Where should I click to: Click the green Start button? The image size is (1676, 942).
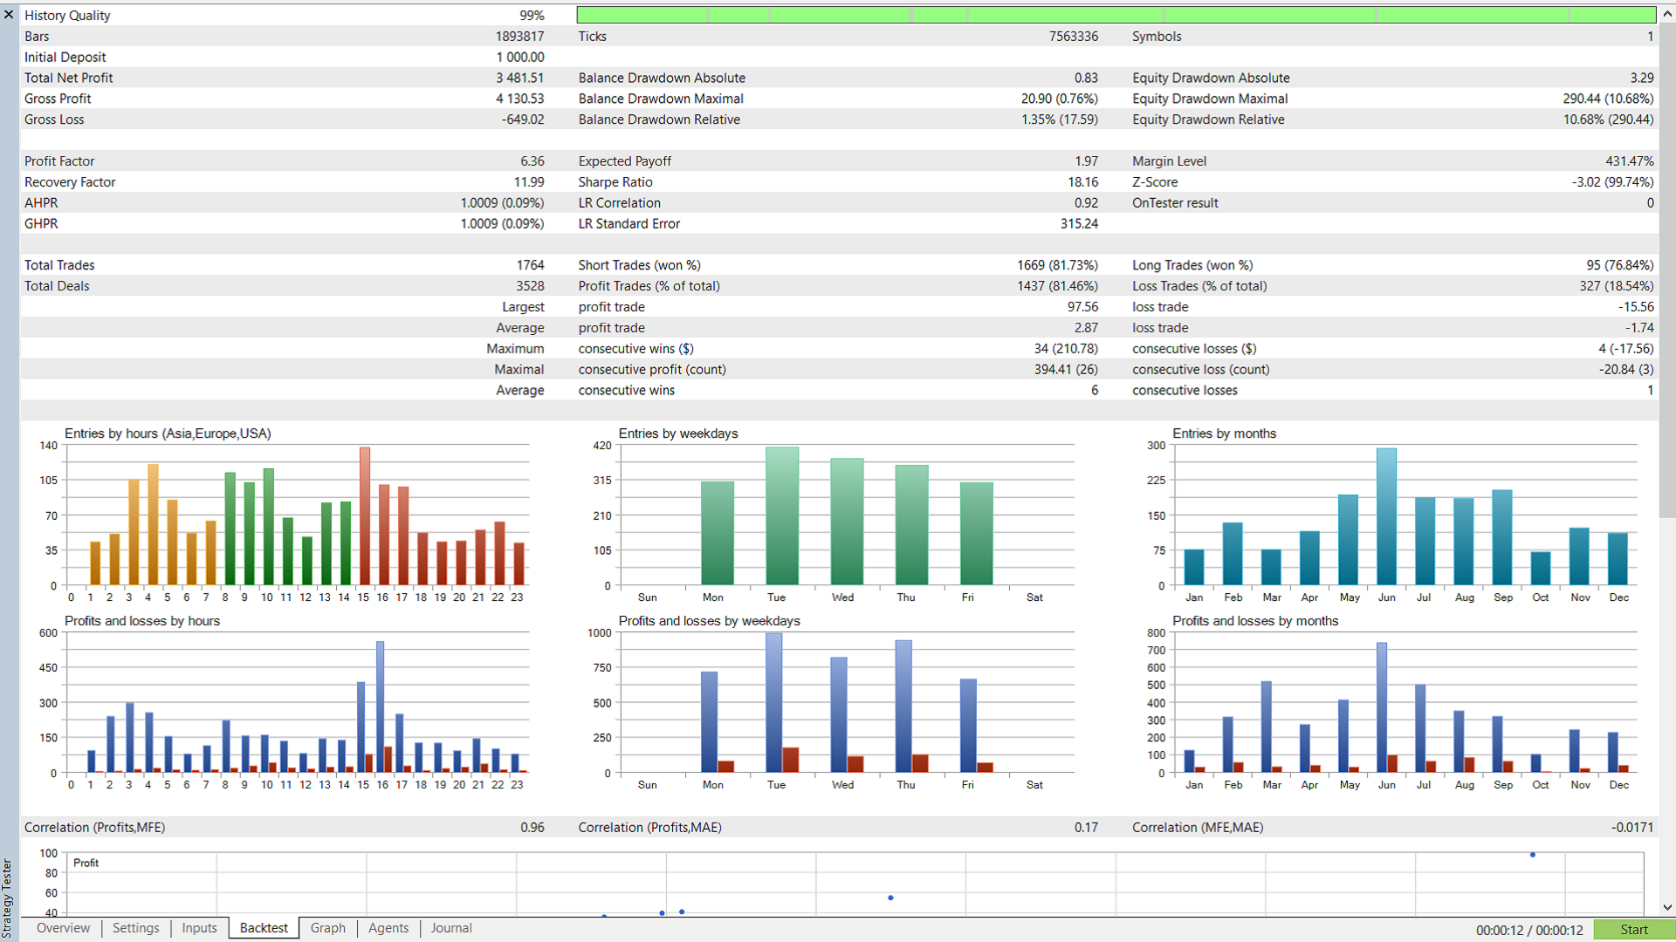coord(1633,930)
